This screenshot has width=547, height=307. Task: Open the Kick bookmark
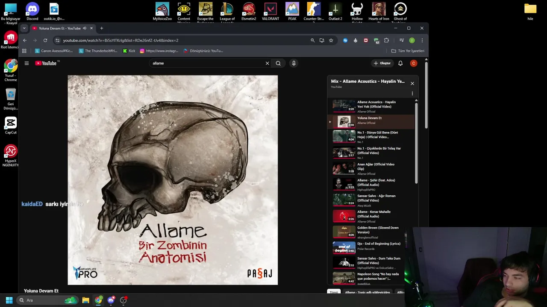click(x=129, y=51)
